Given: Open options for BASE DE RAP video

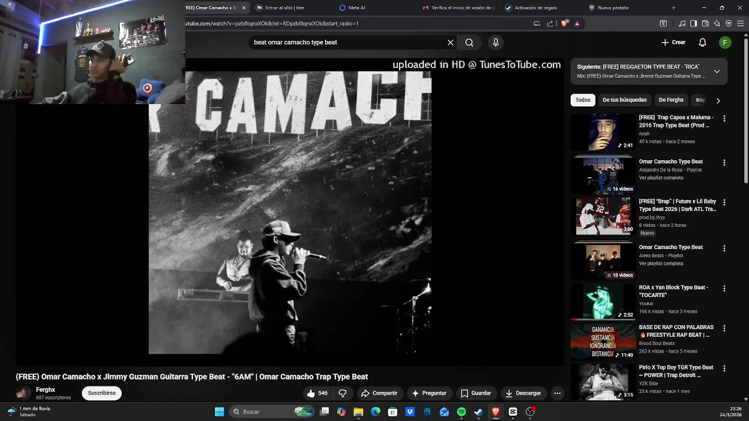Looking at the screenshot, I should 724,329.
